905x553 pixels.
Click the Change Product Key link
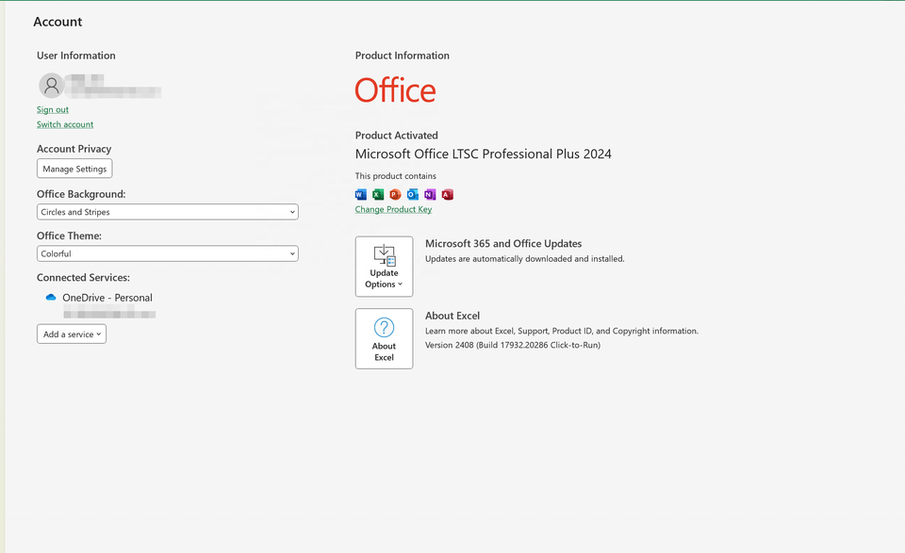(393, 209)
